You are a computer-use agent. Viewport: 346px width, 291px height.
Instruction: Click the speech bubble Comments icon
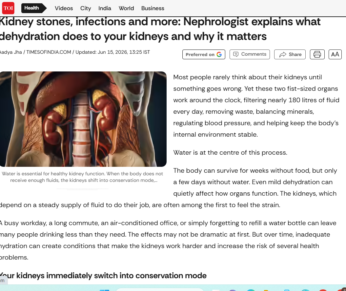coord(236,54)
